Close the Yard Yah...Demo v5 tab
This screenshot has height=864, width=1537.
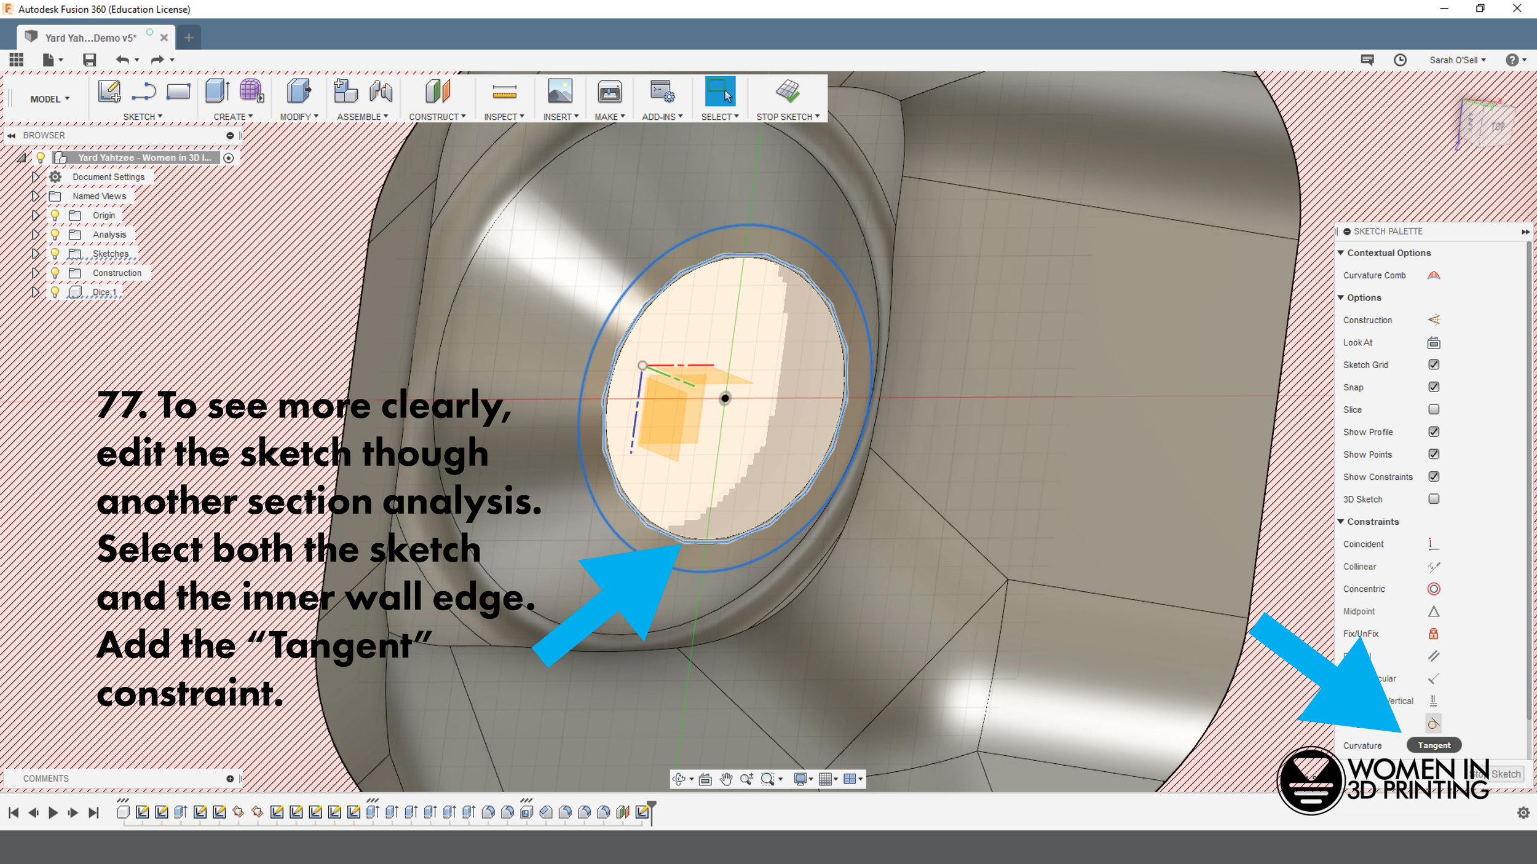tap(164, 37)
